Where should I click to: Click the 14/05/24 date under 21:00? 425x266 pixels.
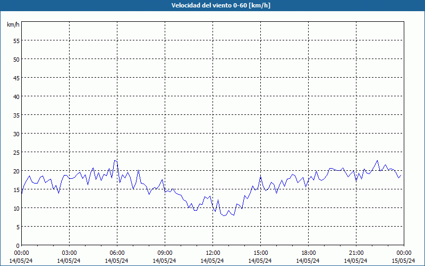355,261
